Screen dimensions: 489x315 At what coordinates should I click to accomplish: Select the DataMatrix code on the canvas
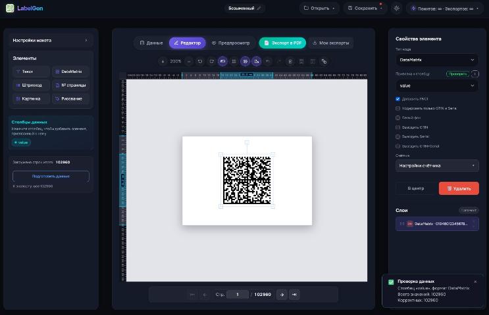[x=247, y=180]
